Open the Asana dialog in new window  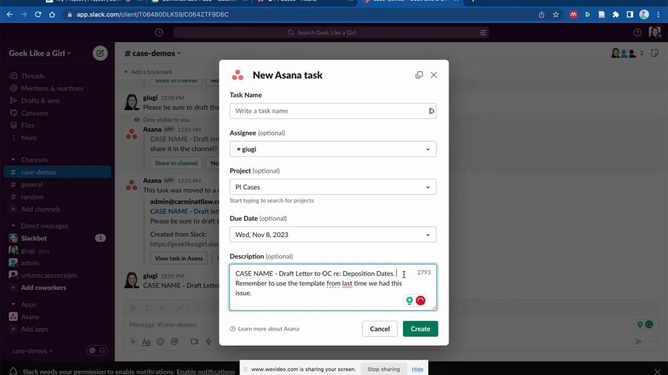pyautogui.click(x=419, y=75)
